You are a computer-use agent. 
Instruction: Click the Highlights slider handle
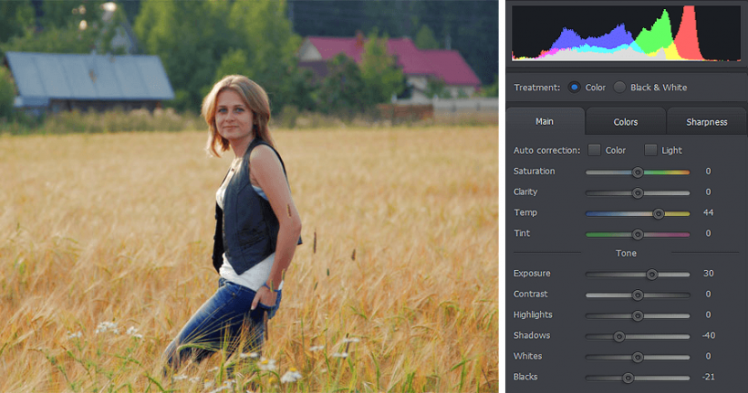click(x=638, y=315)
